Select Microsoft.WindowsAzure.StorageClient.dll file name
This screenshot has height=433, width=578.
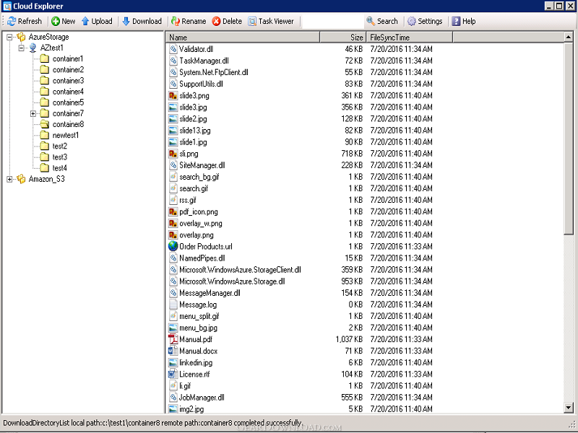tap(241, 270)
